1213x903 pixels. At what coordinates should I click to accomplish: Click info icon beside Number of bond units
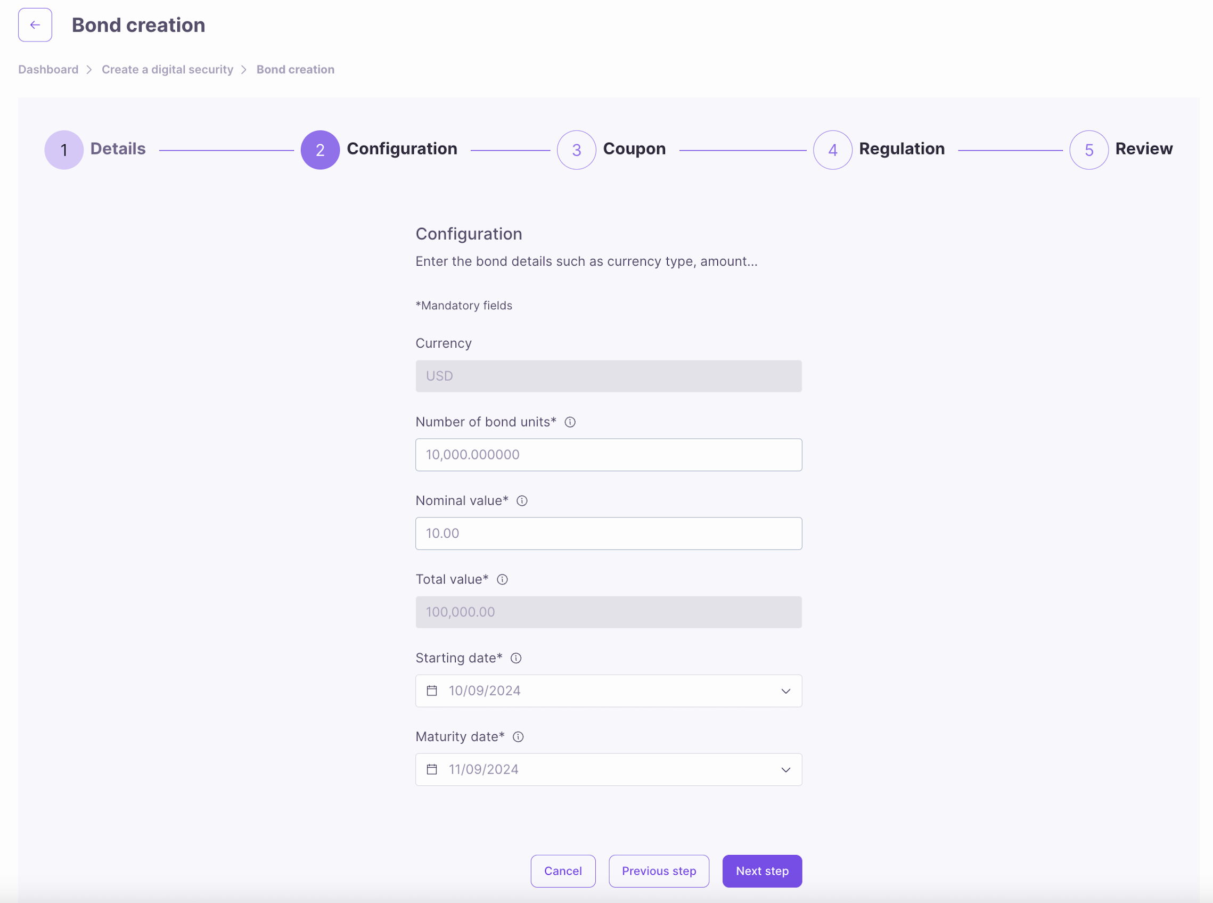tap(570, 422)
